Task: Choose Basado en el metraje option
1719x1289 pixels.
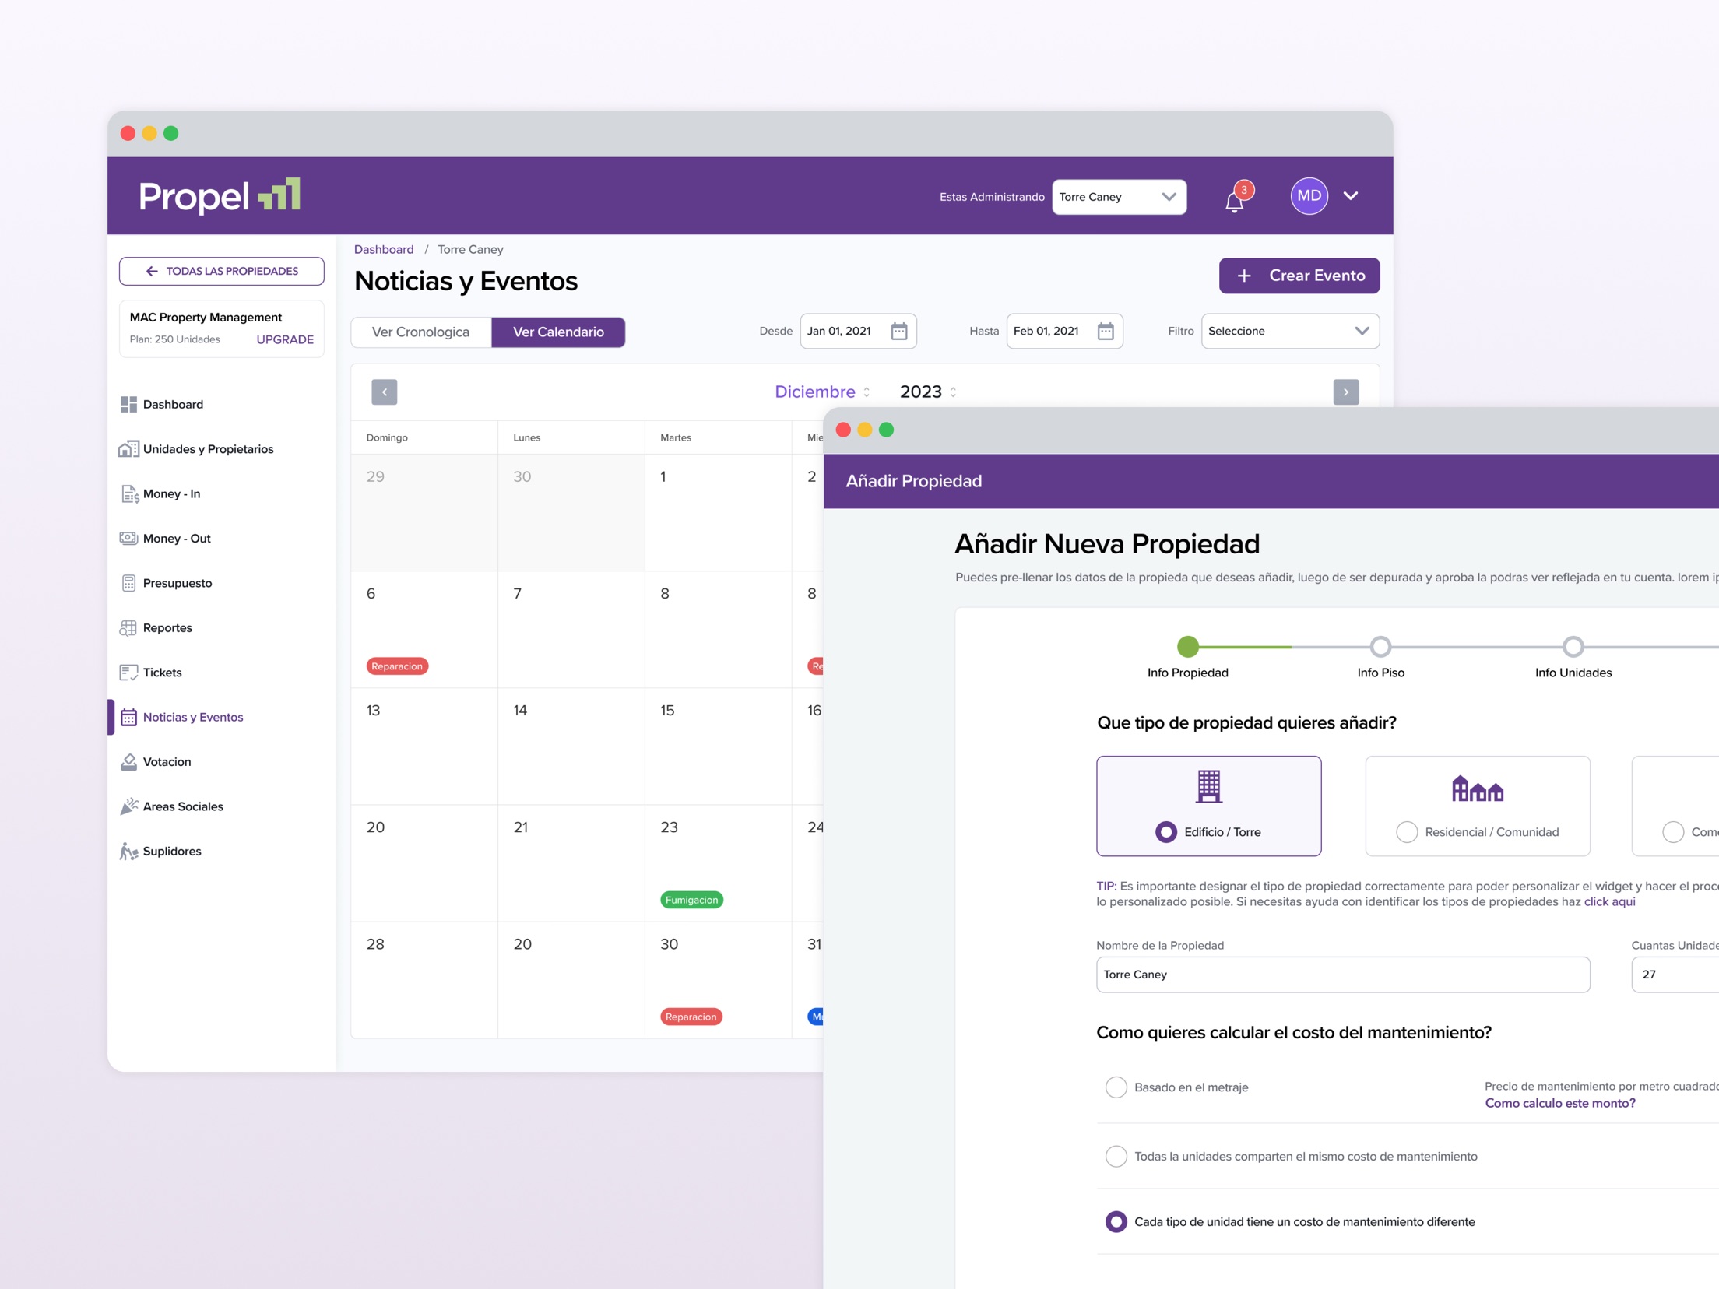Action: click(1116, 1087)
